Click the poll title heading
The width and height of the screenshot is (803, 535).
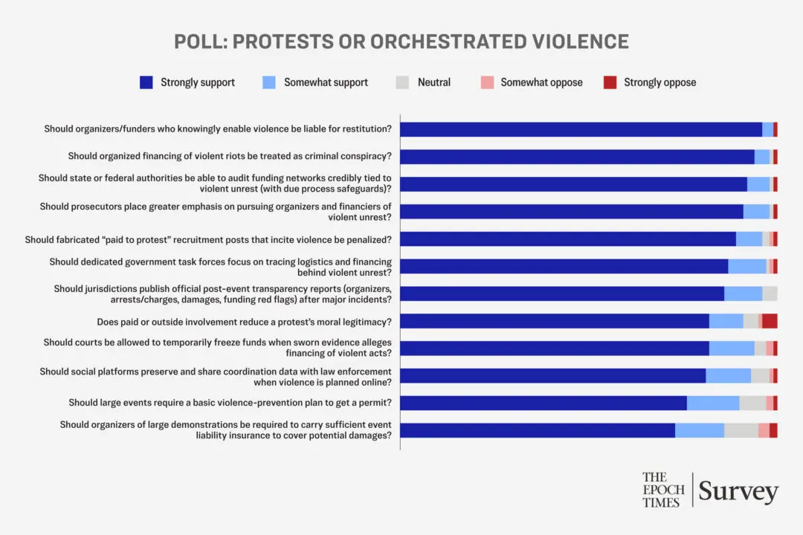401,41
